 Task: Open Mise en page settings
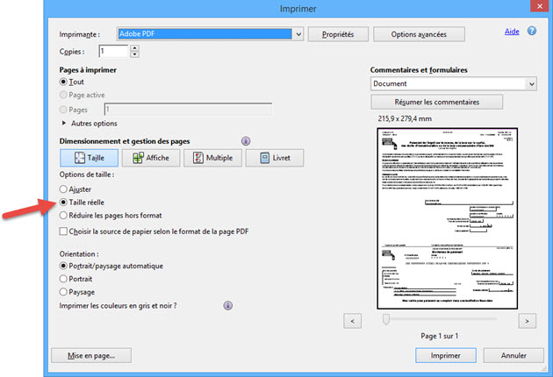click(91, 355)
